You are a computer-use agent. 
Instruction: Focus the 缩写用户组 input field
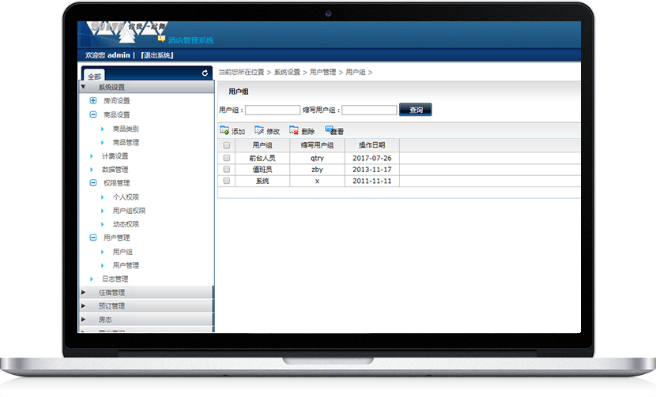pyautogui.click(x=369, y=110)
